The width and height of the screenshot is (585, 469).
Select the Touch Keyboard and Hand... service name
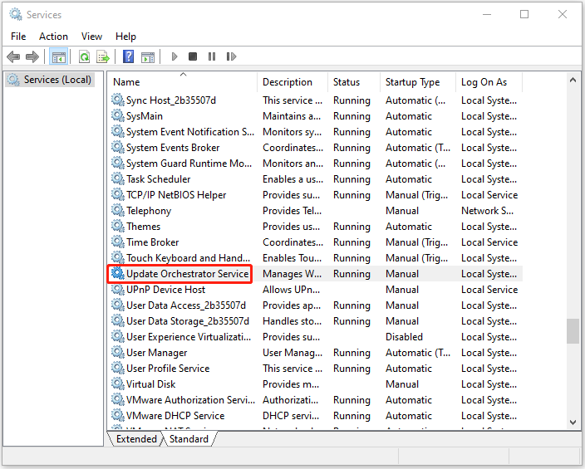pos(188,258)
